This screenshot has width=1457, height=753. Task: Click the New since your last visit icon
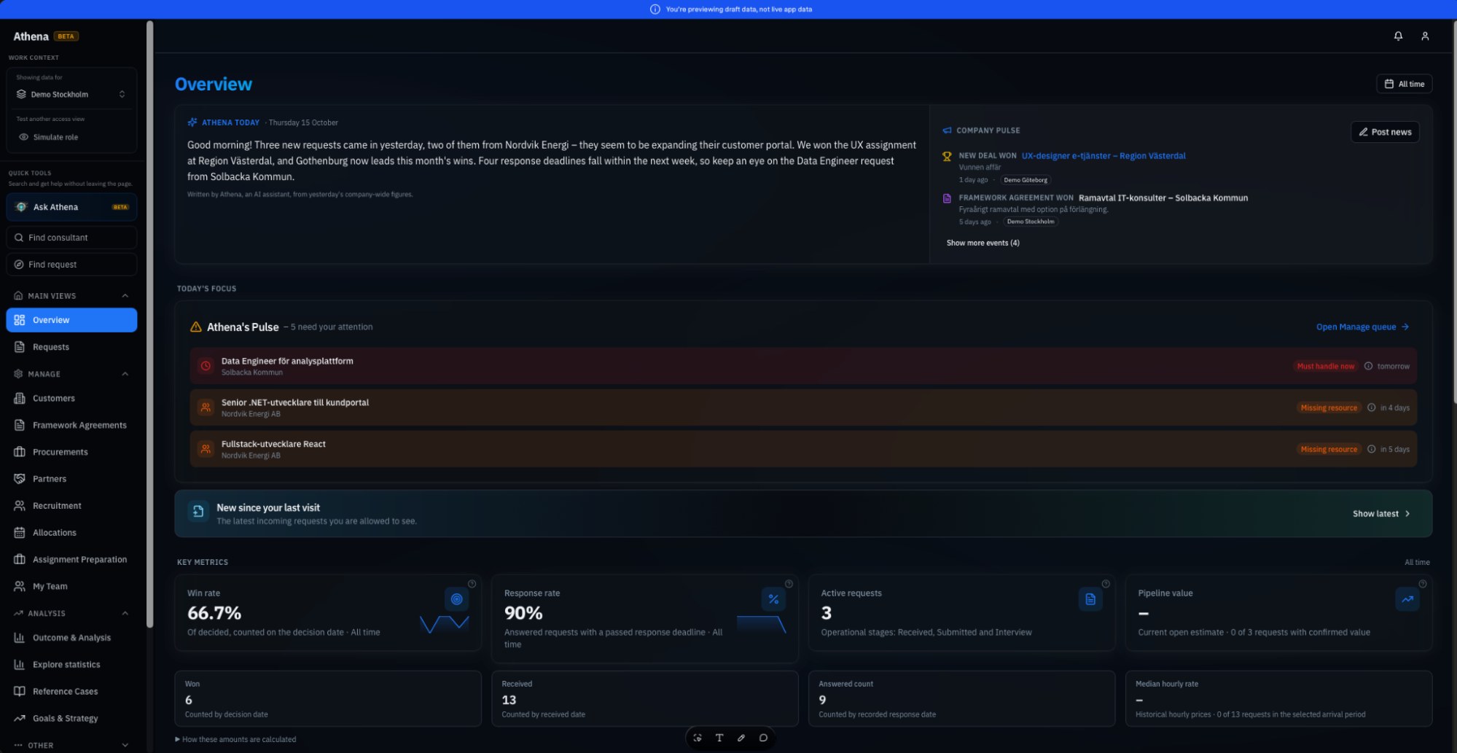(x=198, y=512)
